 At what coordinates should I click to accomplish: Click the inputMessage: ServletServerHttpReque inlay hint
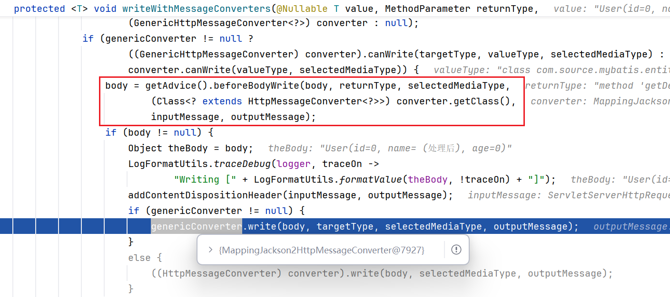coord(569,195)
